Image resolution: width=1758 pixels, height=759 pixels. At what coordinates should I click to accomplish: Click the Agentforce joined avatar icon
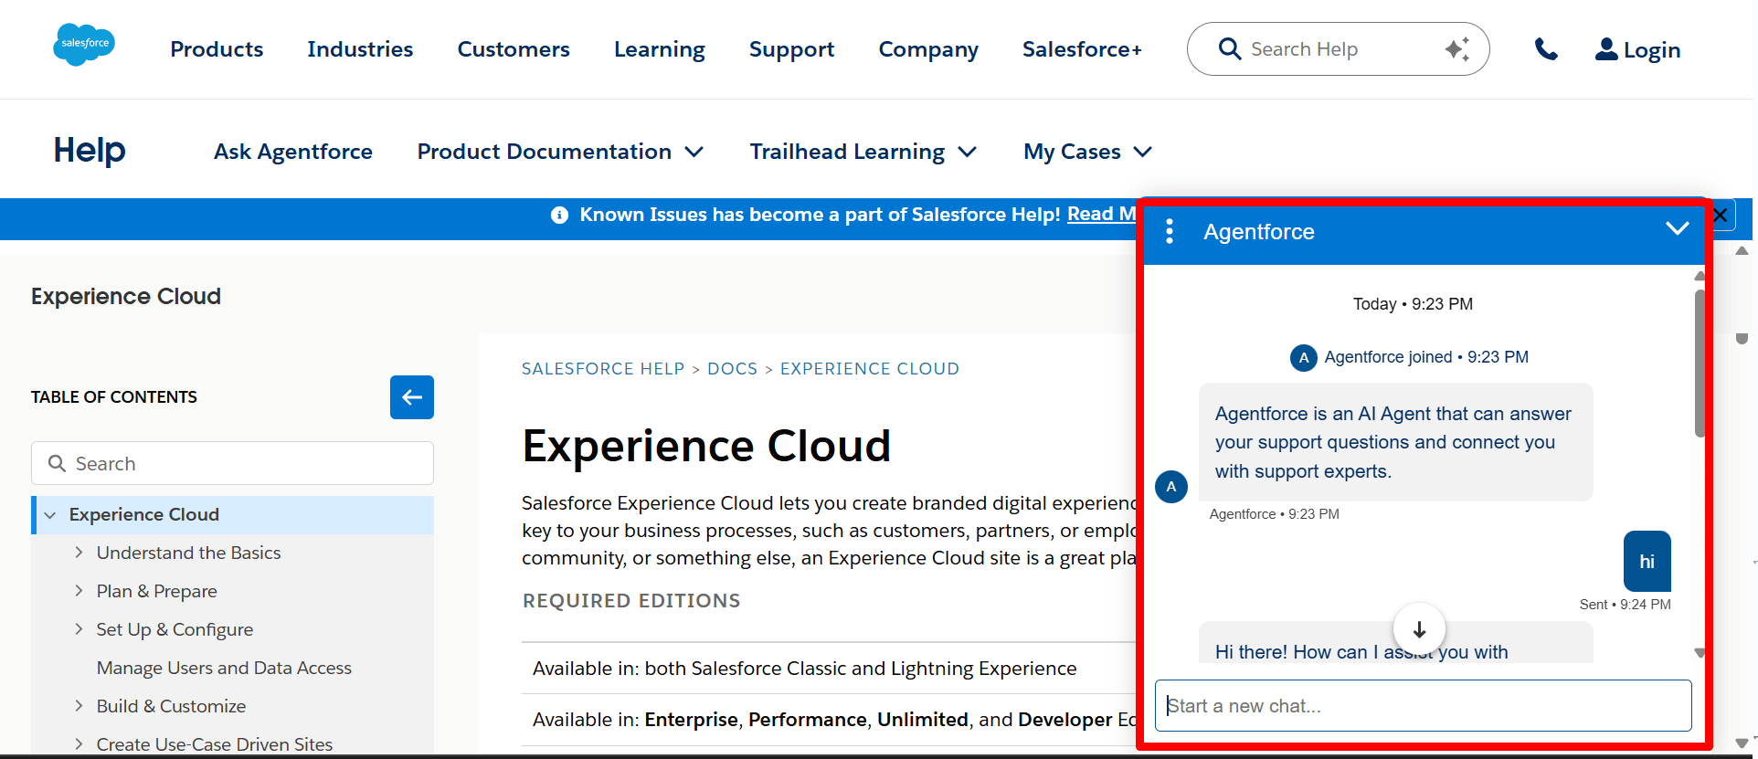[1304, 358]
